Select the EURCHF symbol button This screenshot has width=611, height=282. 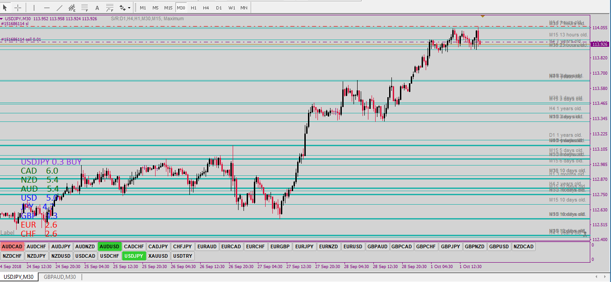(x=256, y=246)
